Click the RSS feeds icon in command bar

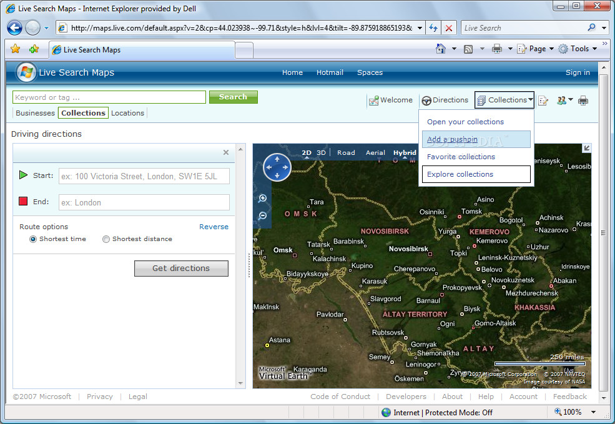468,49
